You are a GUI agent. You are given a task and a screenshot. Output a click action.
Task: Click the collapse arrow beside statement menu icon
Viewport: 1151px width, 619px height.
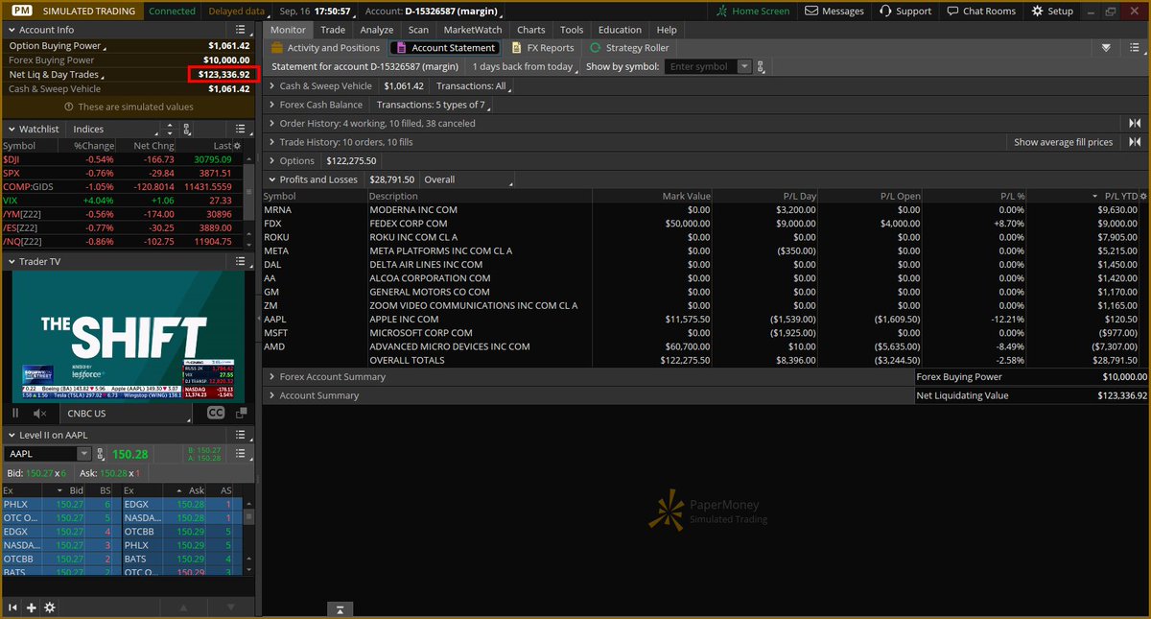pos(1106,47)
